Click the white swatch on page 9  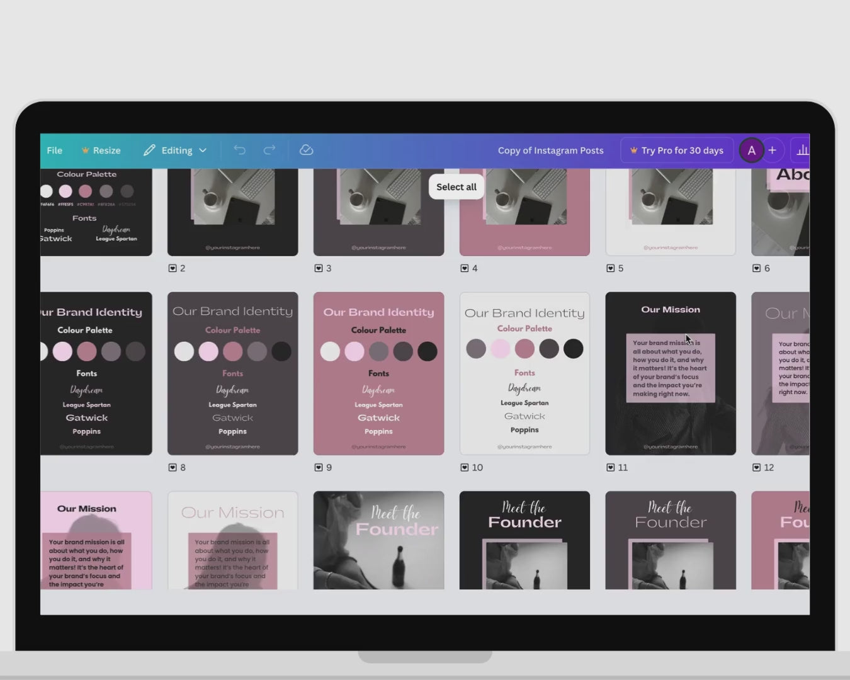pyautogui.click(x=330, y=351)
